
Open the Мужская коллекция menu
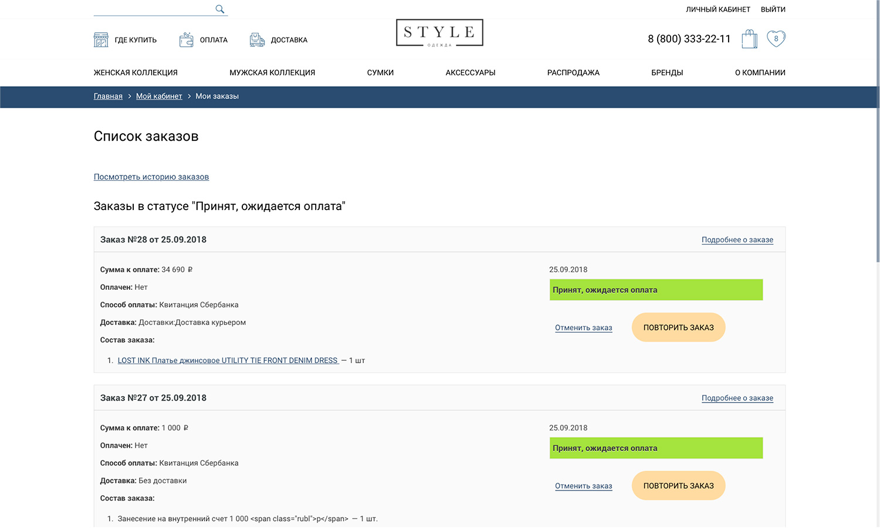[272, 73]
